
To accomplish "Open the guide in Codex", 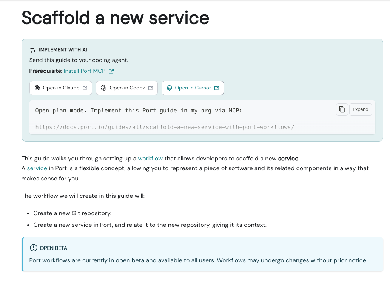I will [x=127, y=88].
